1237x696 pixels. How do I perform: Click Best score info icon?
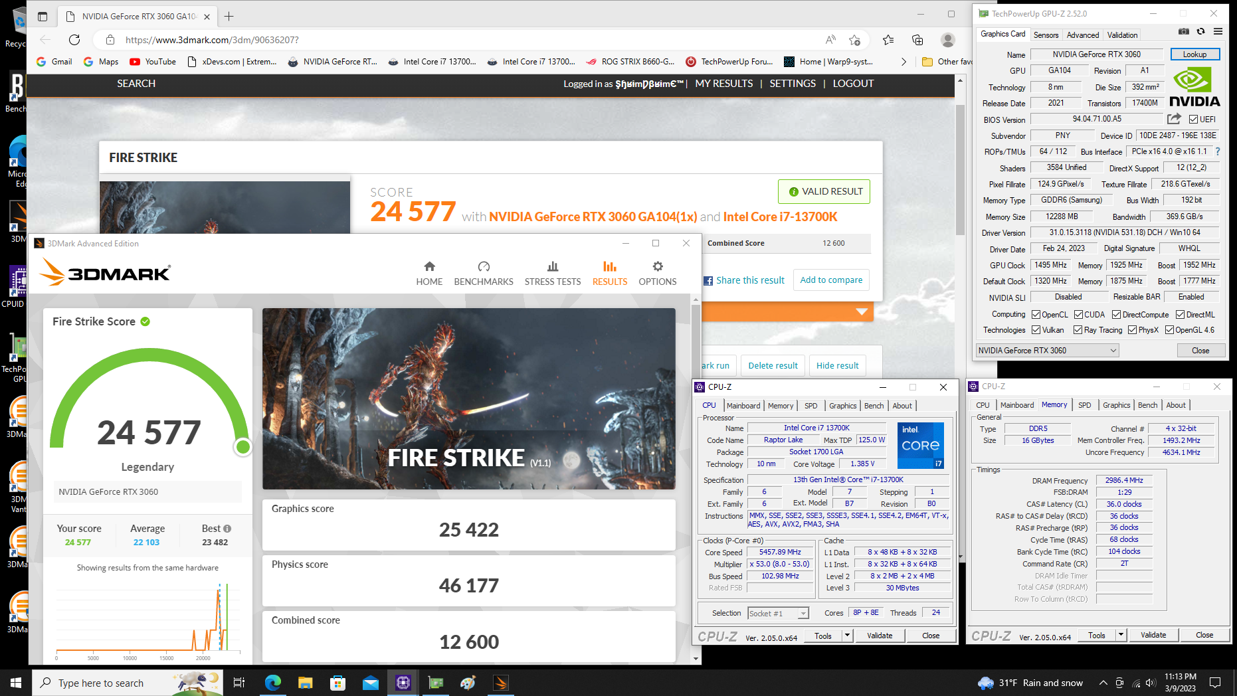[x=227, y=529]
